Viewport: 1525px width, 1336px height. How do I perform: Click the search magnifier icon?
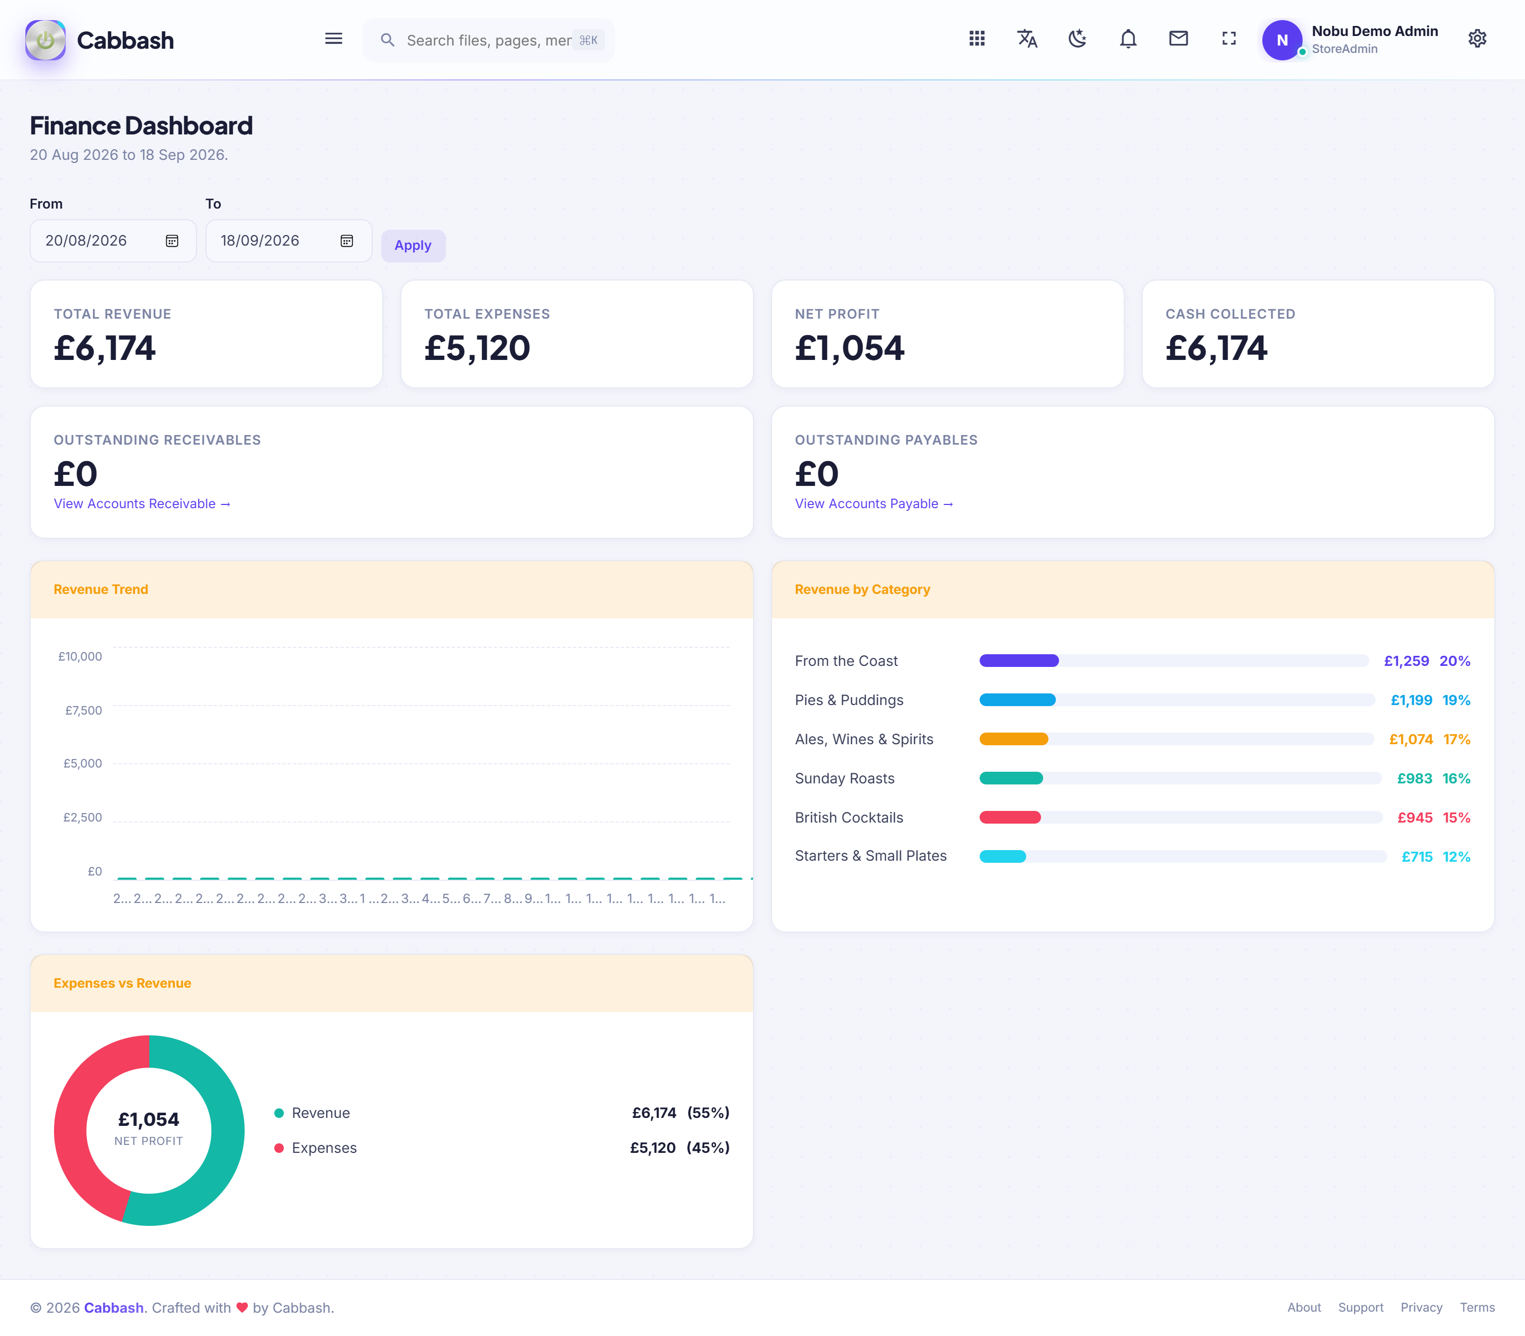[x=387, y=40]
